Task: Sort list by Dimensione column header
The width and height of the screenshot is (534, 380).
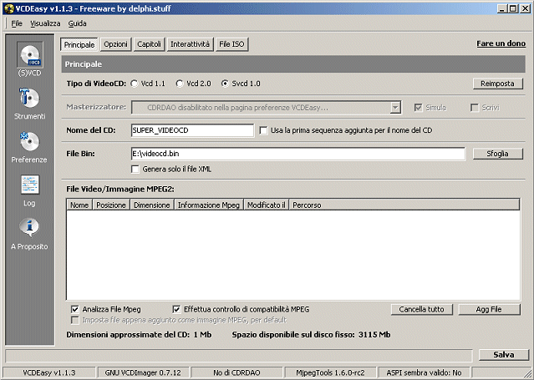Action: (151, 205)
